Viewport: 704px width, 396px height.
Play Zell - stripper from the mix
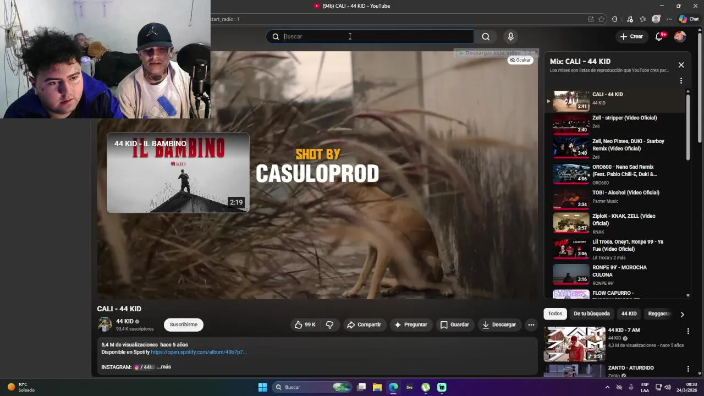[615, 125]
